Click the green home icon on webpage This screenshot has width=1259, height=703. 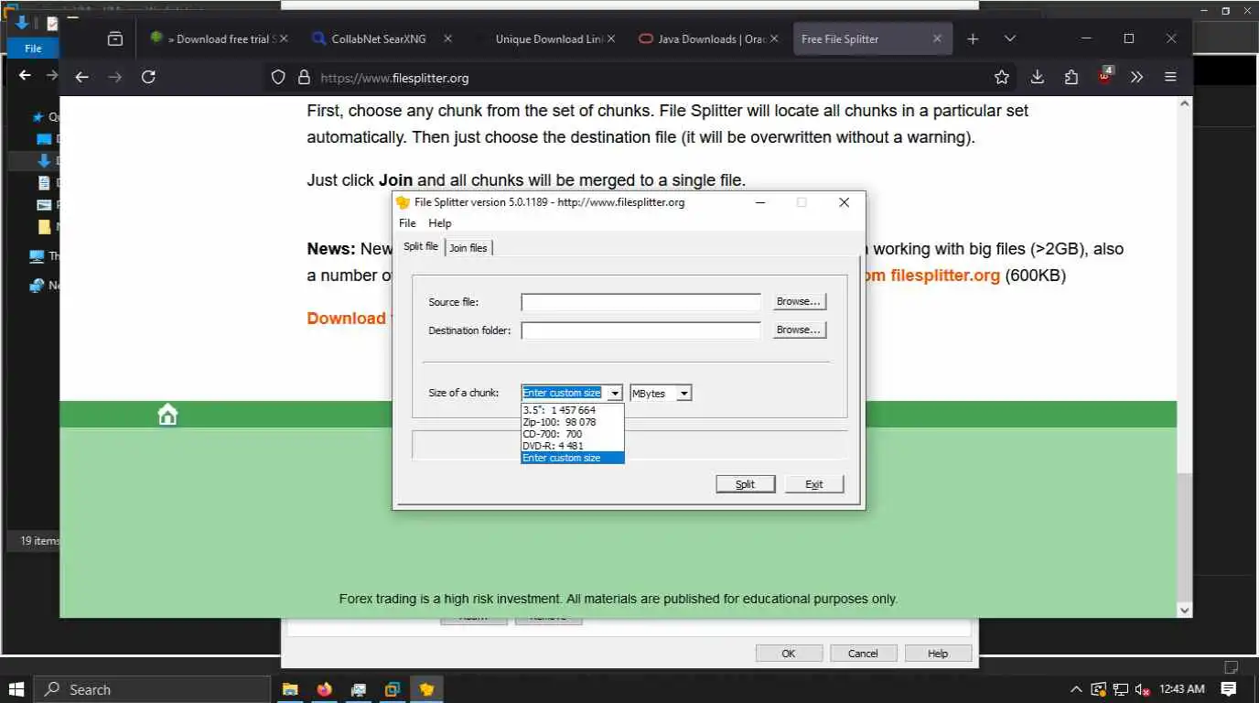(167, 415)
